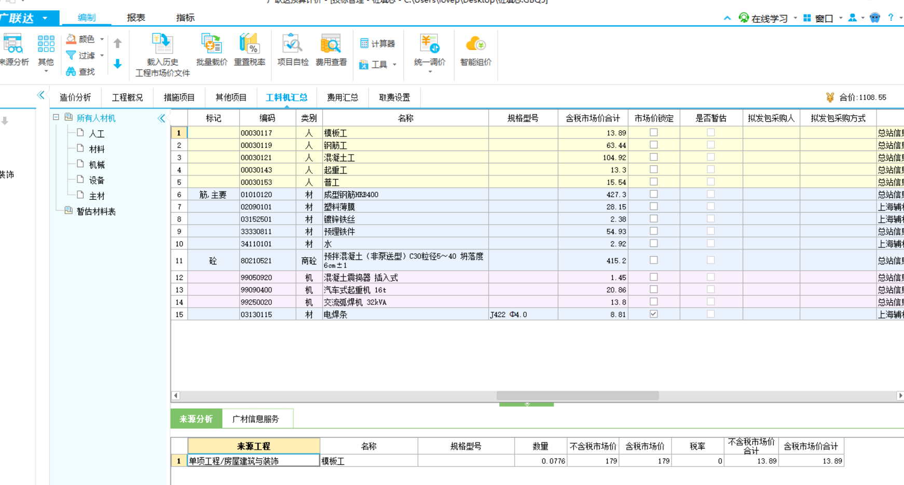
Task: Toggle 是否暂估 checkbox for 模板工
Action: click(711, 133)
